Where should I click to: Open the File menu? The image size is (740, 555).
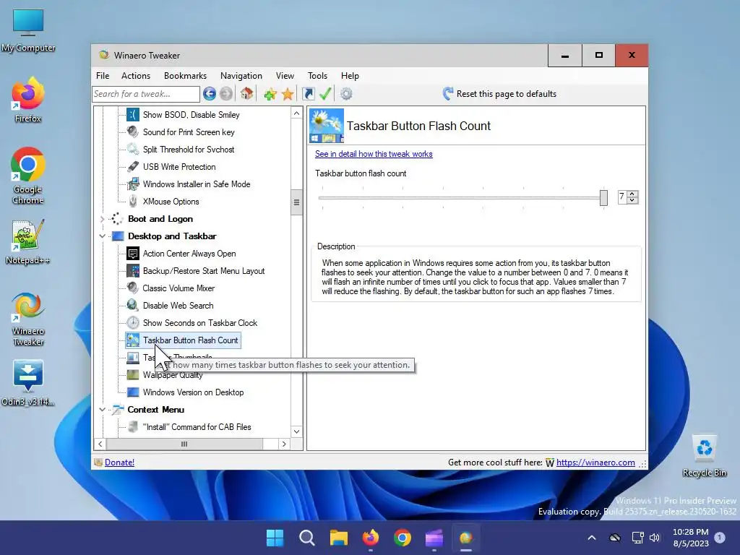pos(103,76)
